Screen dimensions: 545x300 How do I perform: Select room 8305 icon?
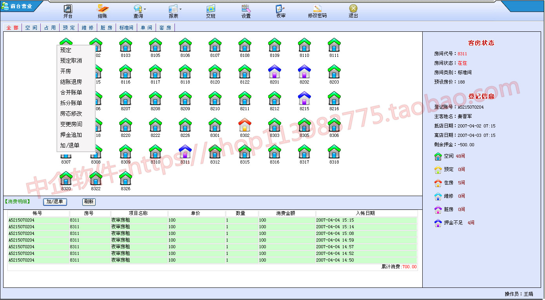[304, 125]
